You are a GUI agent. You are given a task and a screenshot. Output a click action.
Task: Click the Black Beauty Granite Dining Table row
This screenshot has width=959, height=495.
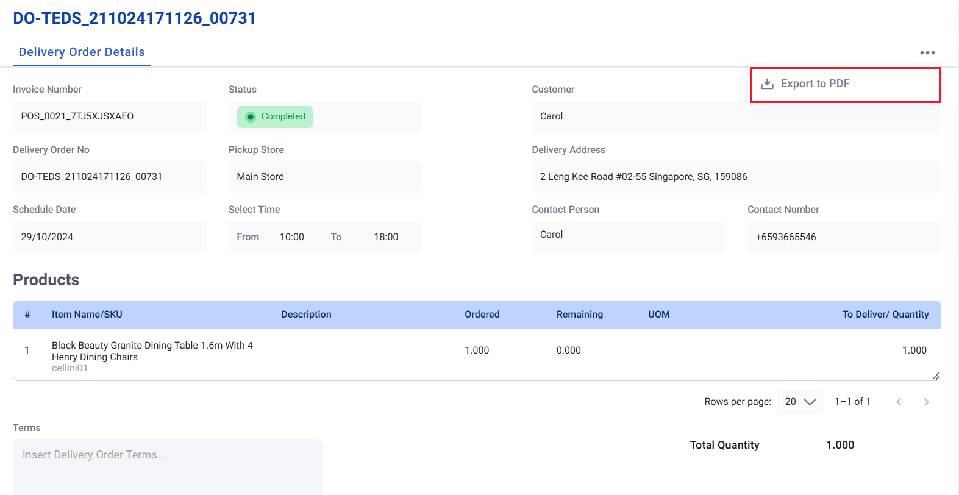(477, 355)
